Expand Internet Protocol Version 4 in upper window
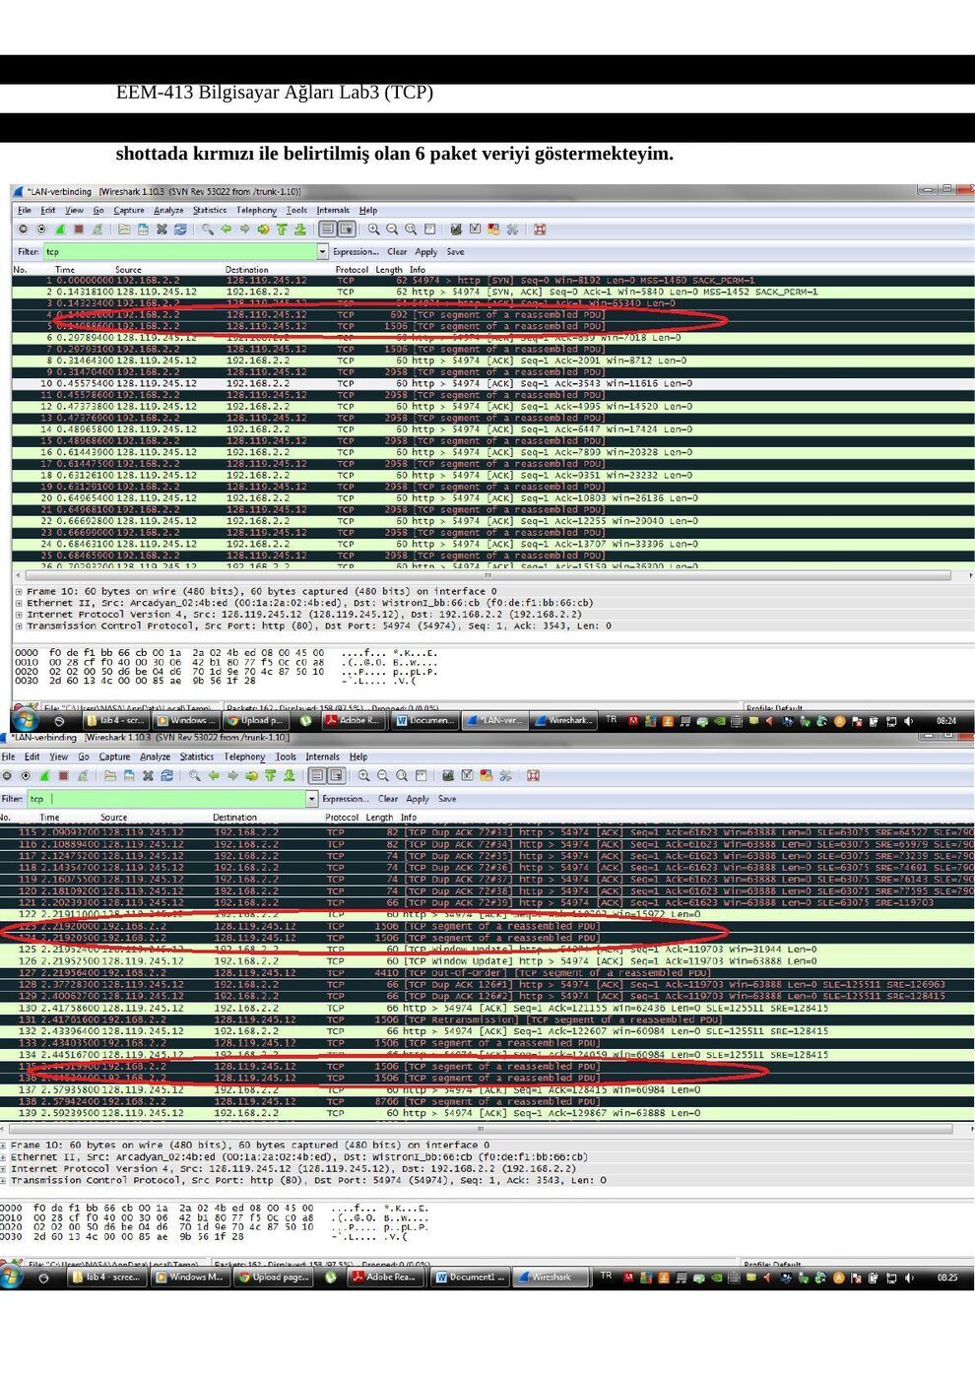Screen dimensions: 975x1379 [19, 615]
